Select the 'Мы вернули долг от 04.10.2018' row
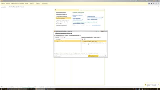Viewport: 160px width, 90px height. pyautogui.click(x=94, y=43)
